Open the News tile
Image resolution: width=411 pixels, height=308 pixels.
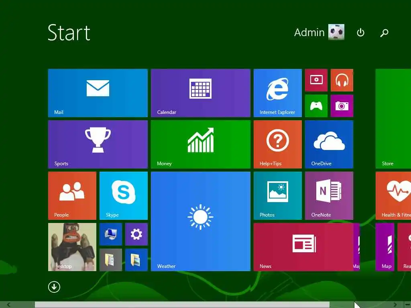tap(303, 247)
